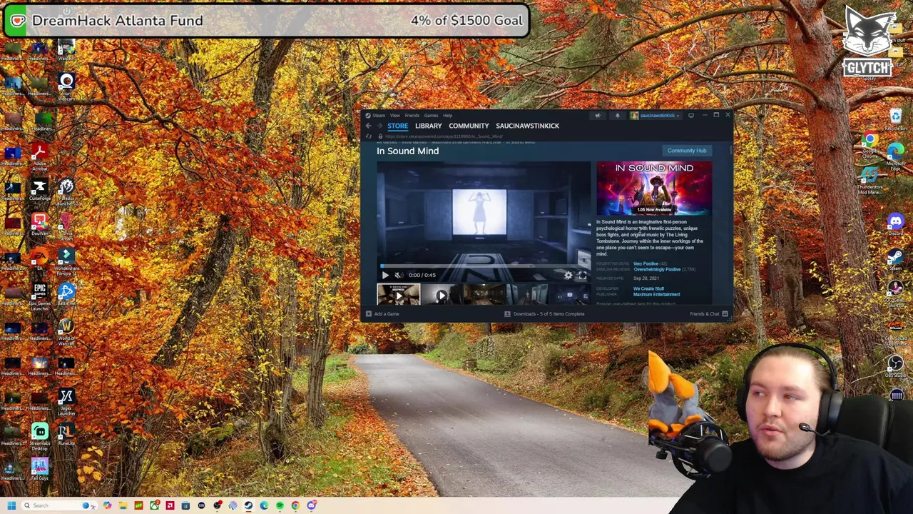Open Wondershare Filmora desktop icon
This screenshot has width=913, height=514.
(x=66, y=260)
